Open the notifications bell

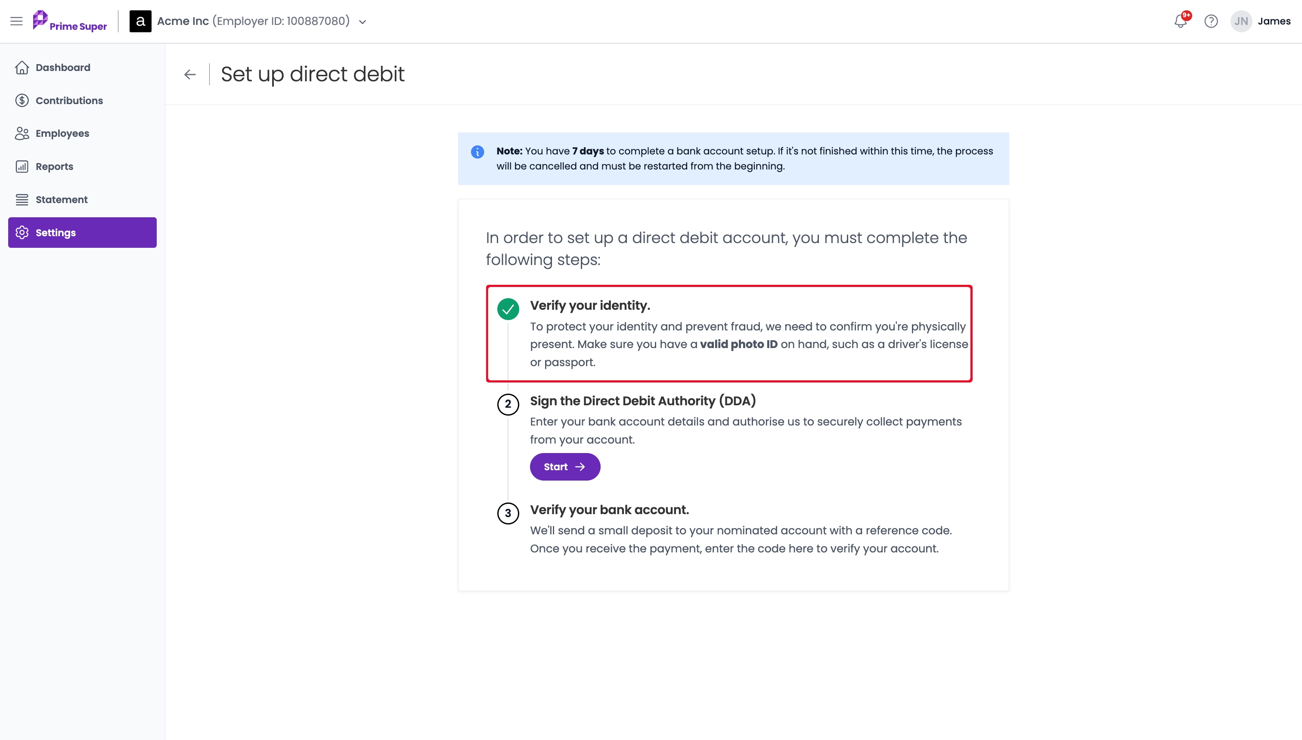pos(1181,22)
